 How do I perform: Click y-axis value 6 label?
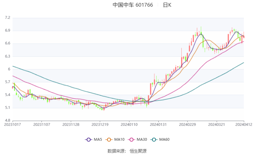pyautogui.click(x=9, y=69)
